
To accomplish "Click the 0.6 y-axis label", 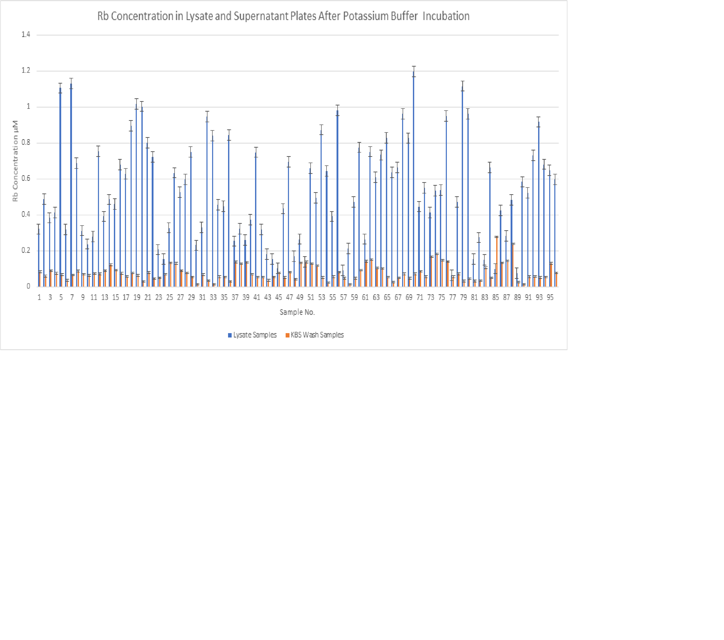I will [26, 179].
